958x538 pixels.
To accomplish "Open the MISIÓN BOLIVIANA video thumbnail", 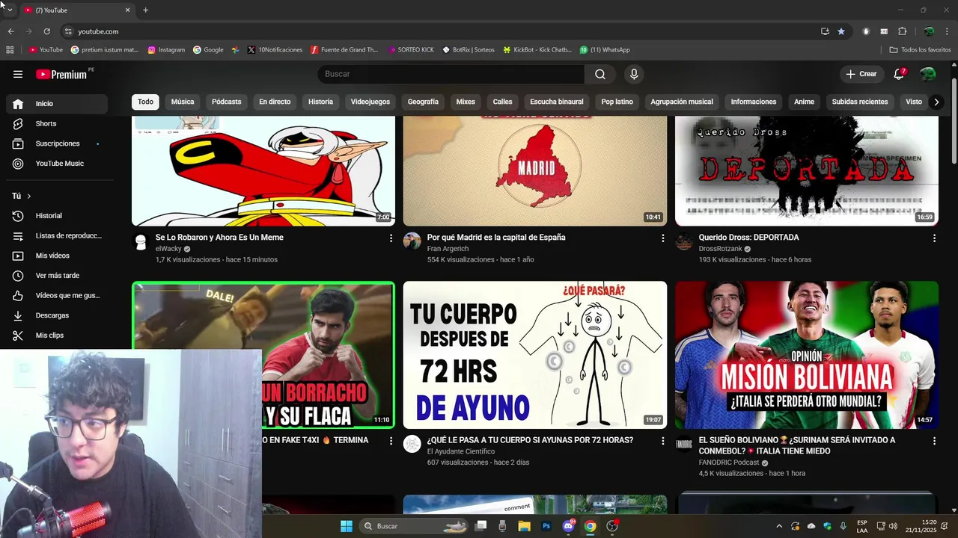I will click(807, 355).
